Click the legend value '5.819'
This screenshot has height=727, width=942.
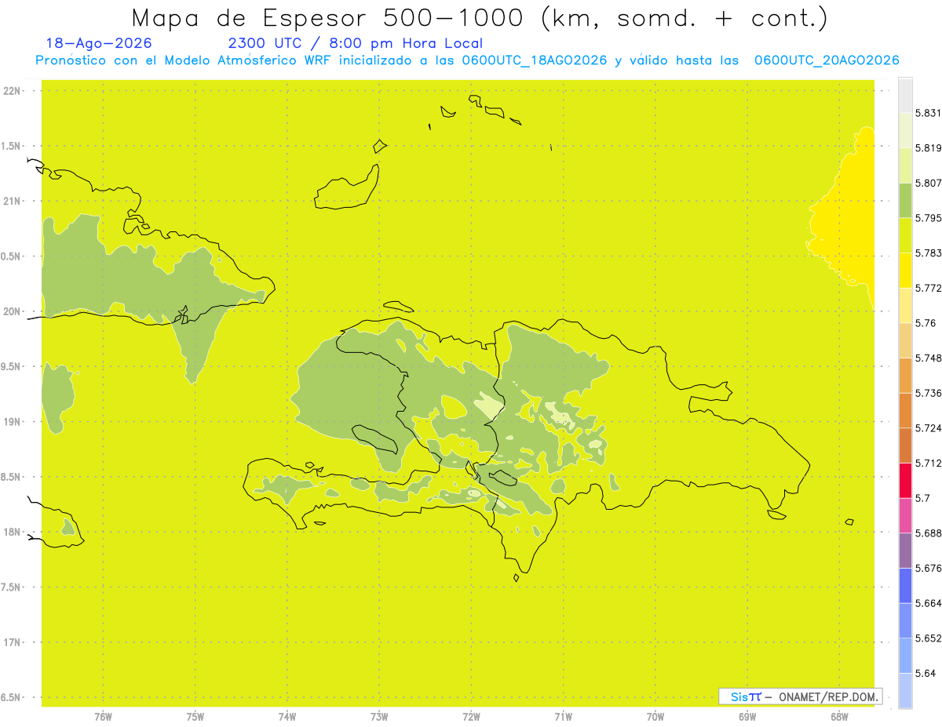(928, 147)
